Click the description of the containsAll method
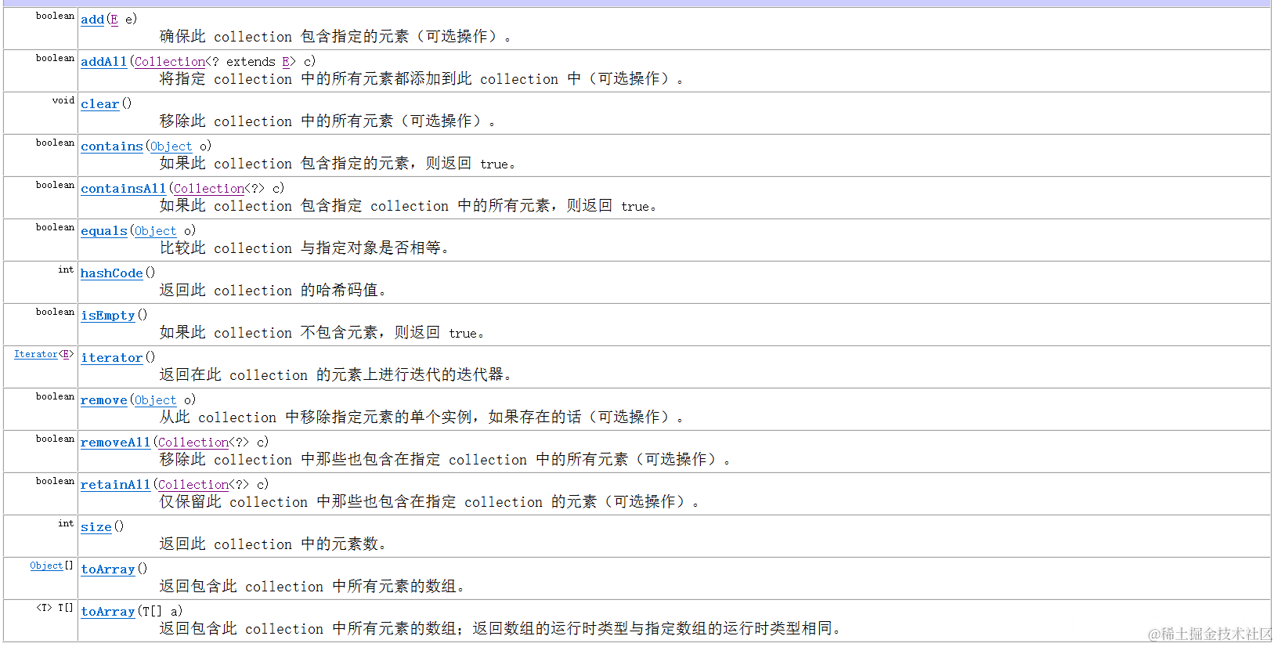1278x647 pixels. point(408,206)
